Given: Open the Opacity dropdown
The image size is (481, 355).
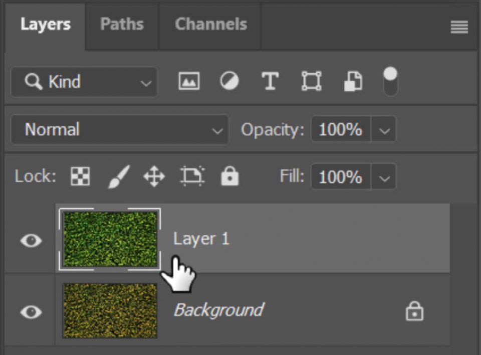Looking at the screenshot, I should [x=384, y=129].
